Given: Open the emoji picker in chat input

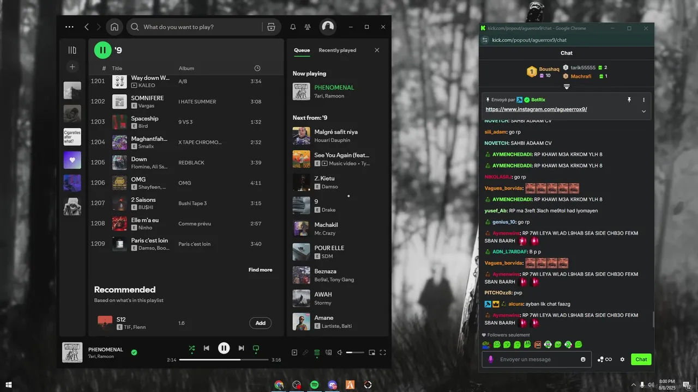Looking at the screenshot, I should tap(583, 359).
